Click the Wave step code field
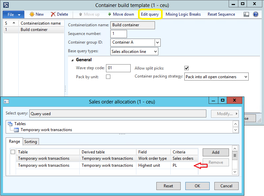 point(118,68)
